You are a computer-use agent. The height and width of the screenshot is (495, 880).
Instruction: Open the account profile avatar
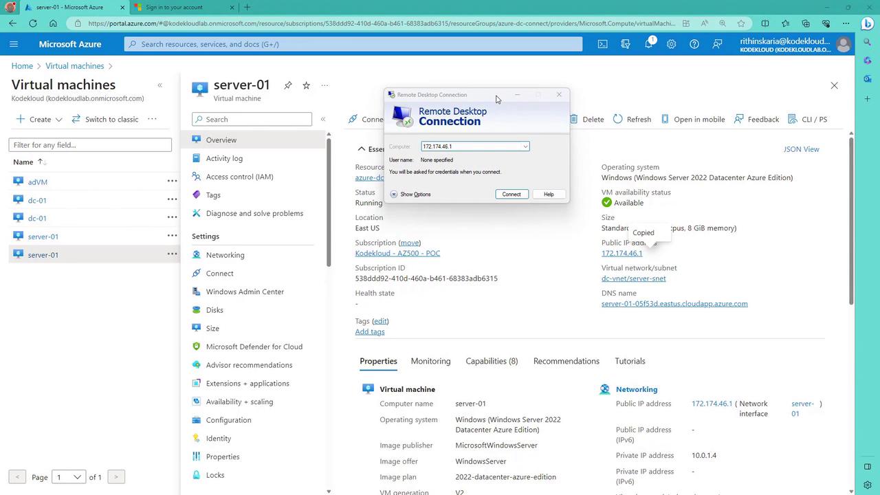843,44
